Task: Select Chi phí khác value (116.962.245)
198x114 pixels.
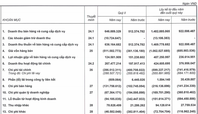Action: [x=186, y=112]
